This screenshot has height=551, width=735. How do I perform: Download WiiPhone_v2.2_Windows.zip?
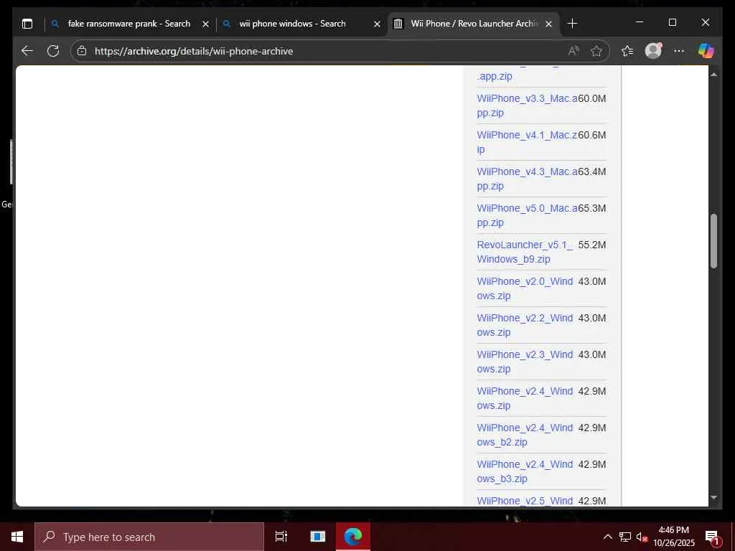pyautogui.click(x=525, y=325)
